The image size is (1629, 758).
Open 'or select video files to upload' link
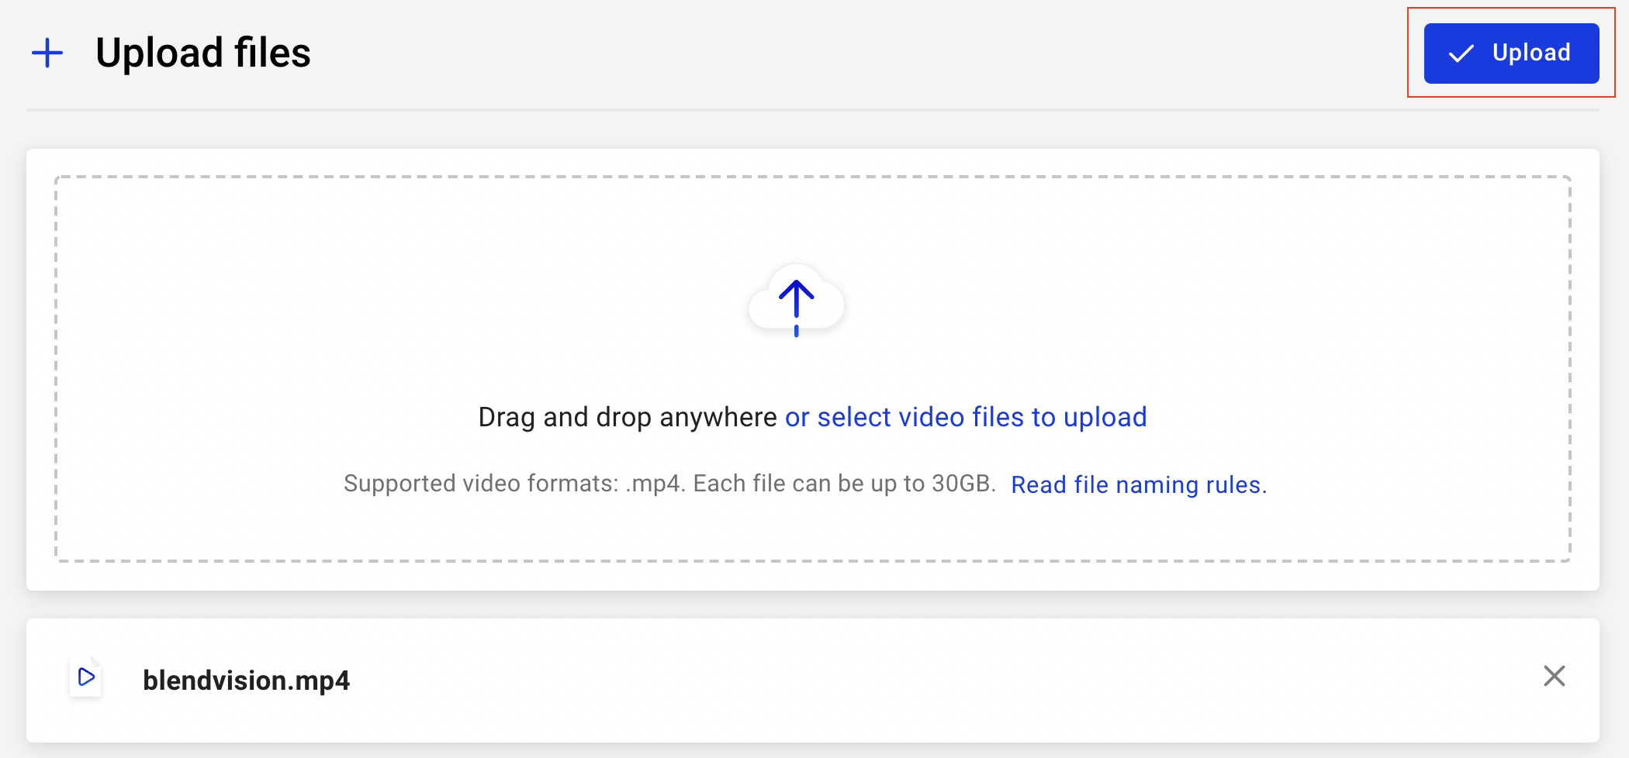[x=965, y=417]
